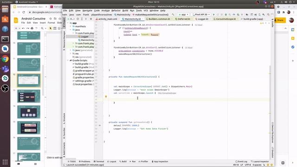Open the Files icon in the dock
The height and width of the screenshot is (167, 297).
click(5, 9)
